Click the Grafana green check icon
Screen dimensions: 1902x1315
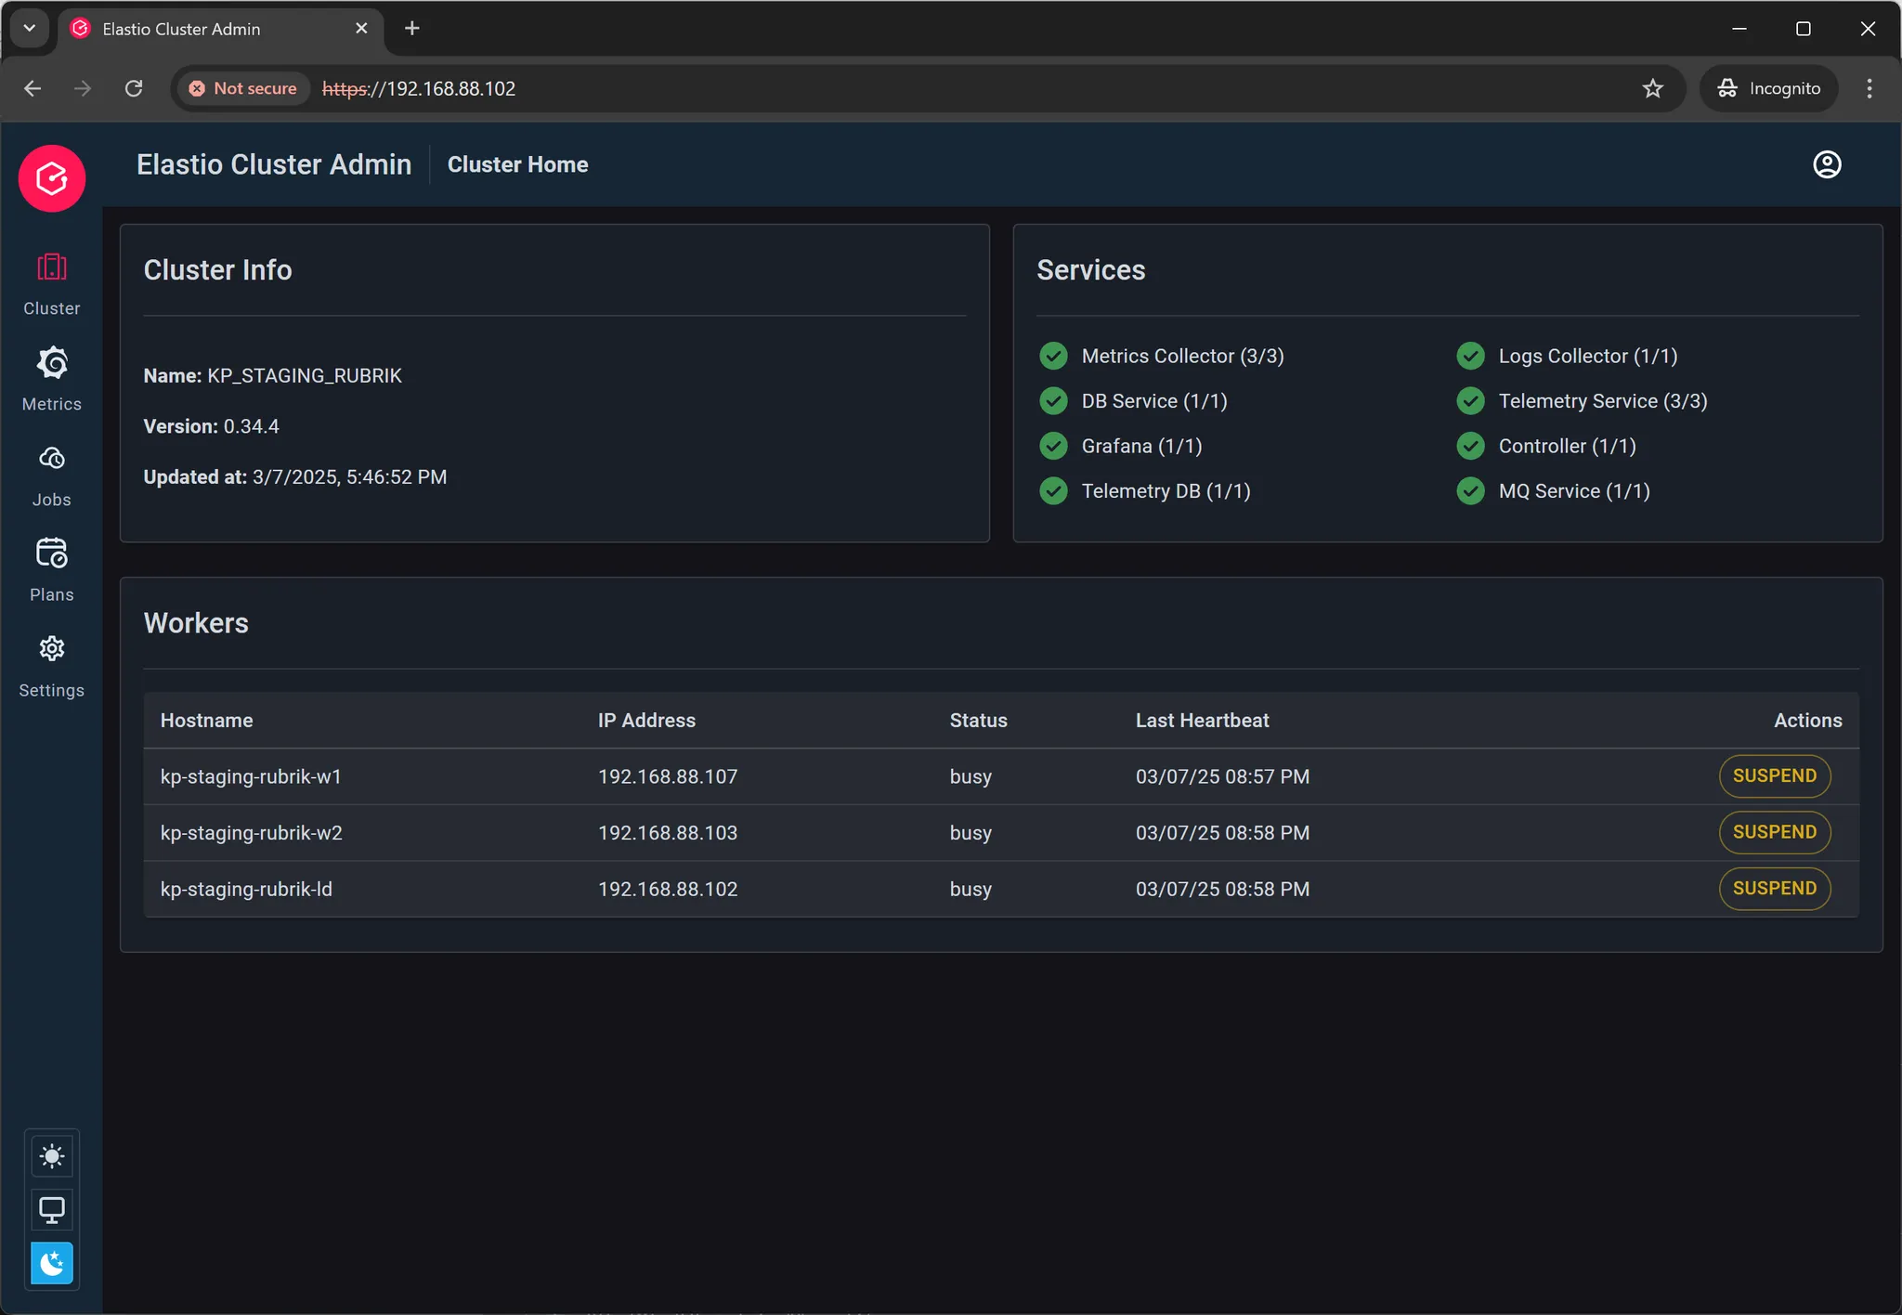pyautogui.click(x=1053, y=446)
